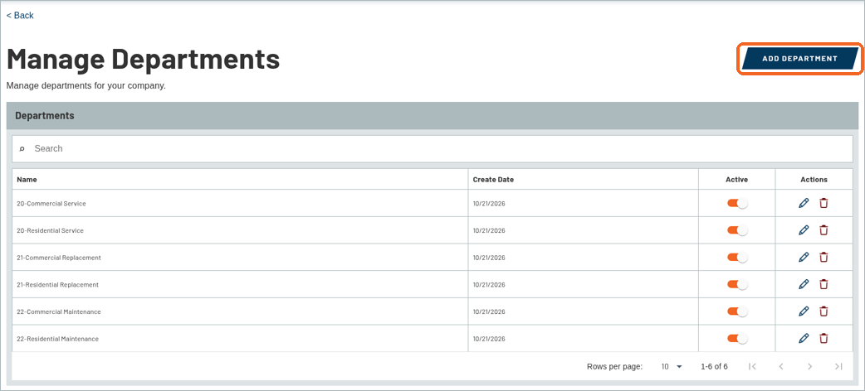The width and height of the screenshot is (865, 391).
Task: Edit the 21-Residential Replacement department
Action: [804, 284]
